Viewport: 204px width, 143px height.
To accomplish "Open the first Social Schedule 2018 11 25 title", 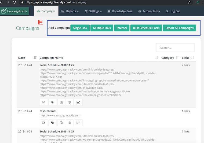I will tap(57, 65).
